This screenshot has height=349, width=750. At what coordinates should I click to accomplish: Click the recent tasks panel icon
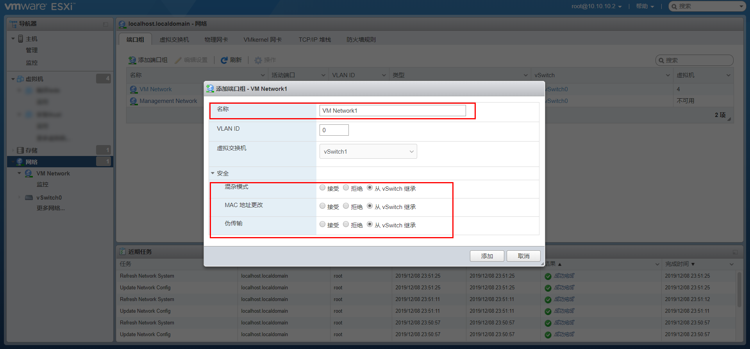point(123,252)
